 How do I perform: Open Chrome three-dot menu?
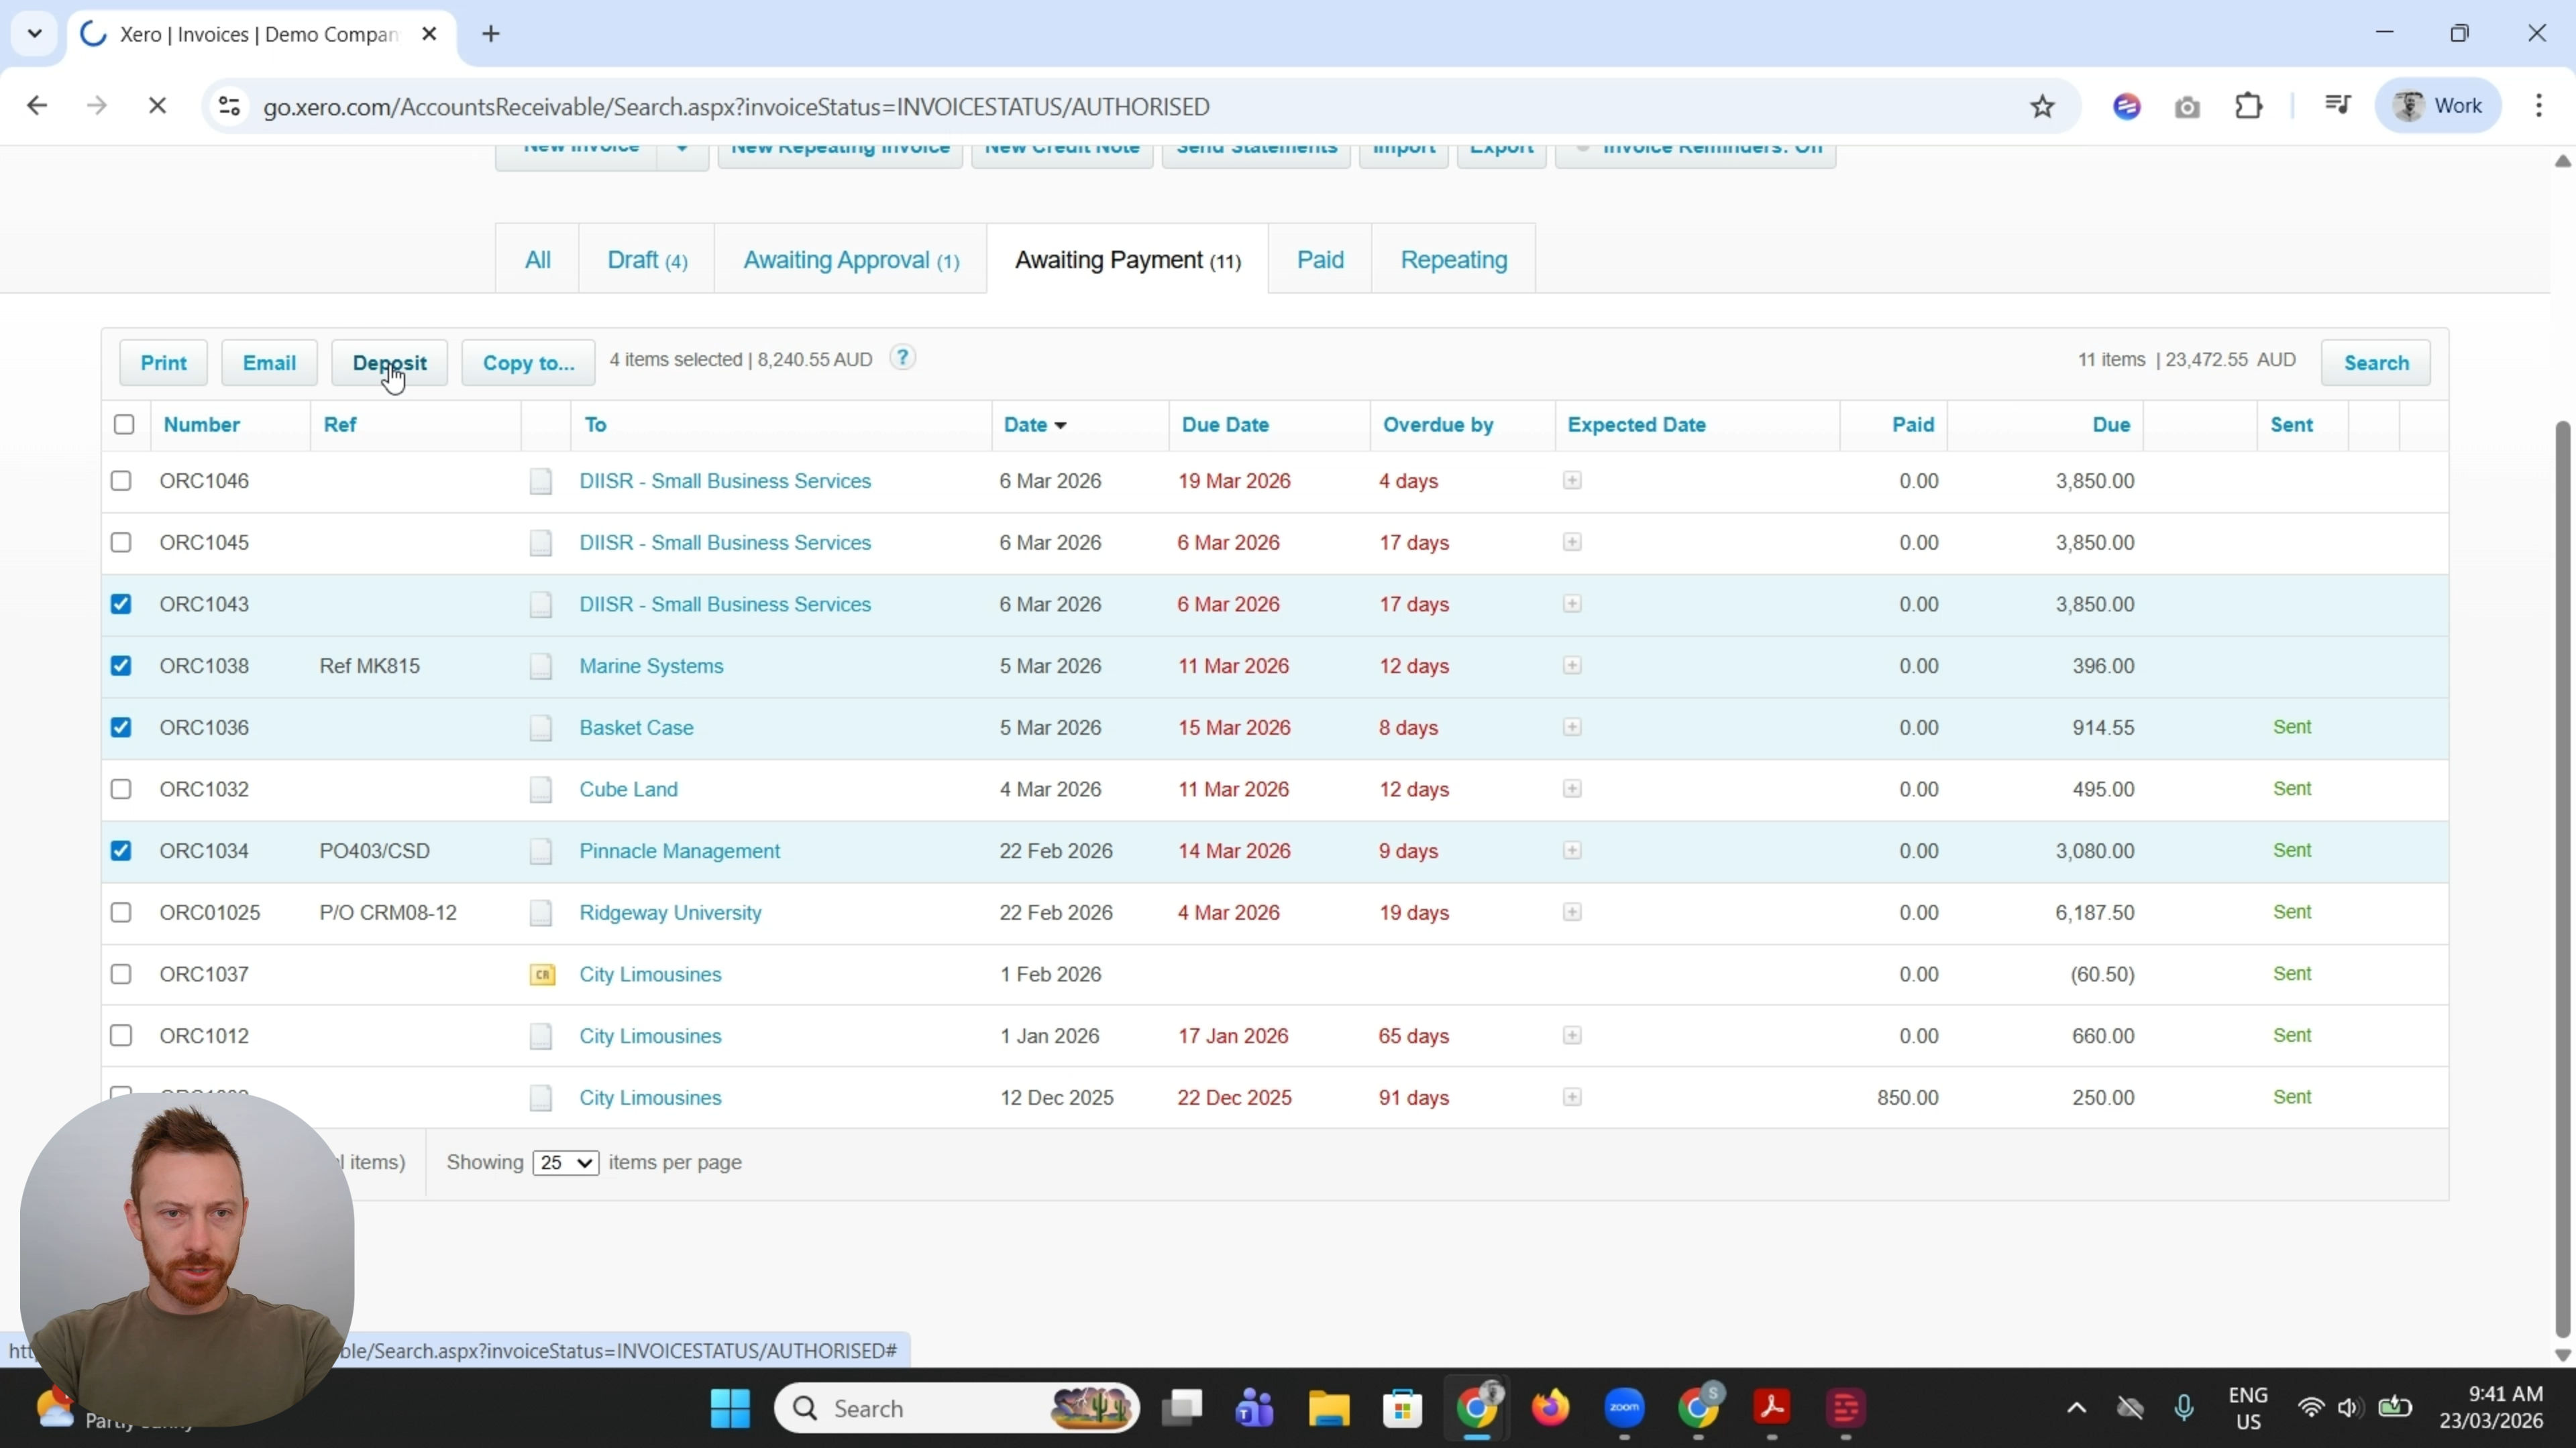click(2539, 105)
